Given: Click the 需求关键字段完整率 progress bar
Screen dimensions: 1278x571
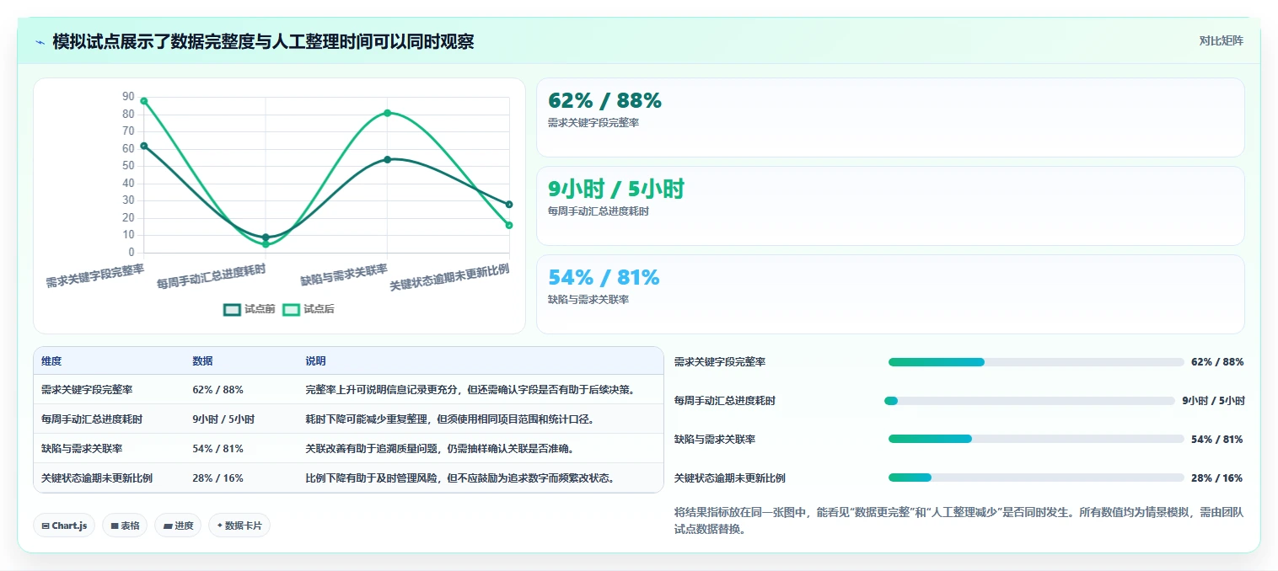Looking at the screenshot, I should (1036, 362).
